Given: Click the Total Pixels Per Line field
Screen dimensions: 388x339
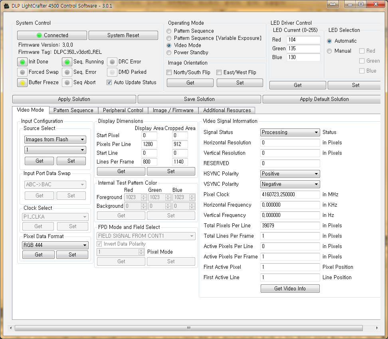Looking at the screenshot, I should (290, 226).
